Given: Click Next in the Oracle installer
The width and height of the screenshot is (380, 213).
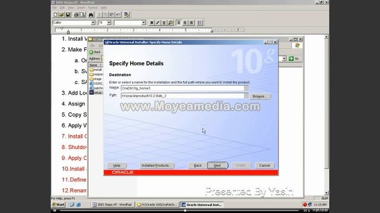Looking at the screenshot, I should coord(217,166).
